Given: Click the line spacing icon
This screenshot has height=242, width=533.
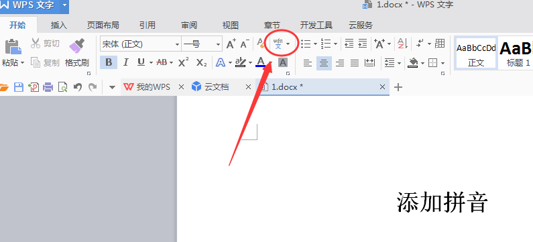Looking at the screenshot, I should 390,63.
